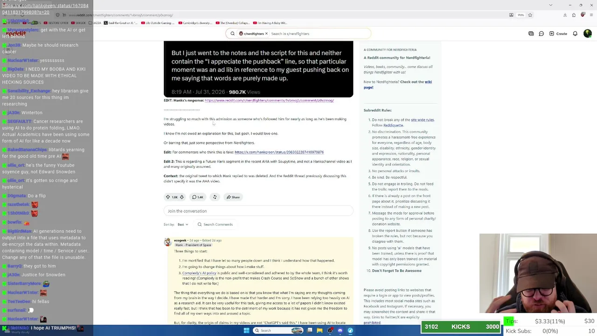
Task: Downvote the Reddit post
Action: click(x=181, y=197)
